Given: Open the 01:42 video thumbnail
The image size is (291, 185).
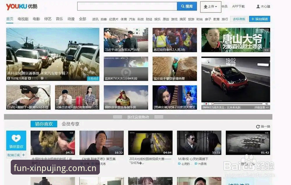Looking at the screenshot, I should pyautogui.click(x=248, y=143).
